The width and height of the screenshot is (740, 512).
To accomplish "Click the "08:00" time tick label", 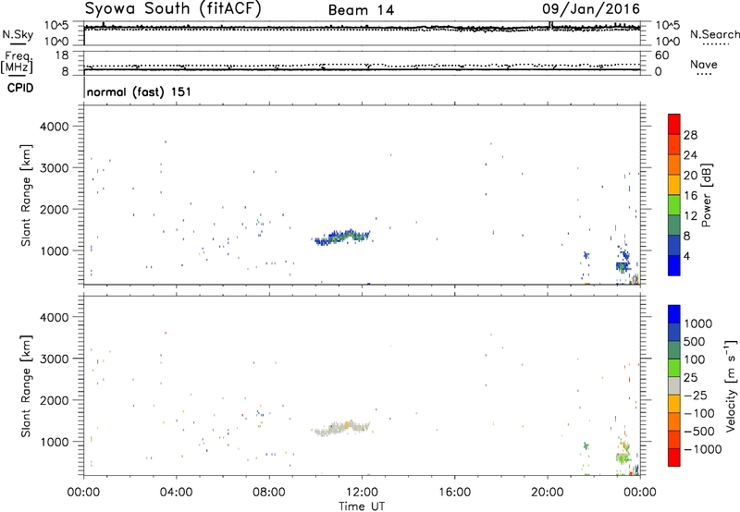I will pyautogui.click(x=269, y=493).
